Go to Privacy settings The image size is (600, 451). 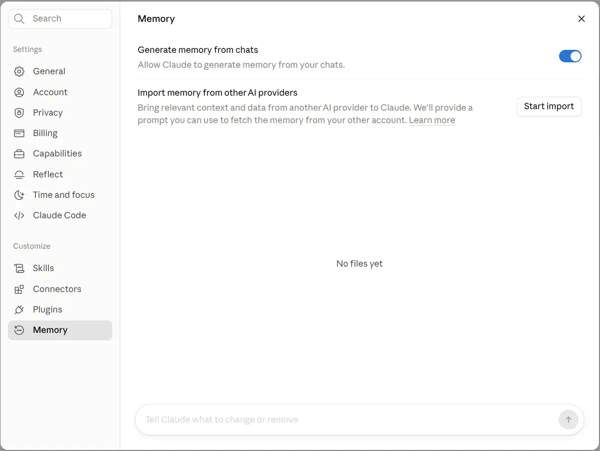pyautogui.click(x=60, y=113)
